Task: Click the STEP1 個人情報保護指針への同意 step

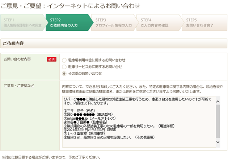Action: click(23, 22)
